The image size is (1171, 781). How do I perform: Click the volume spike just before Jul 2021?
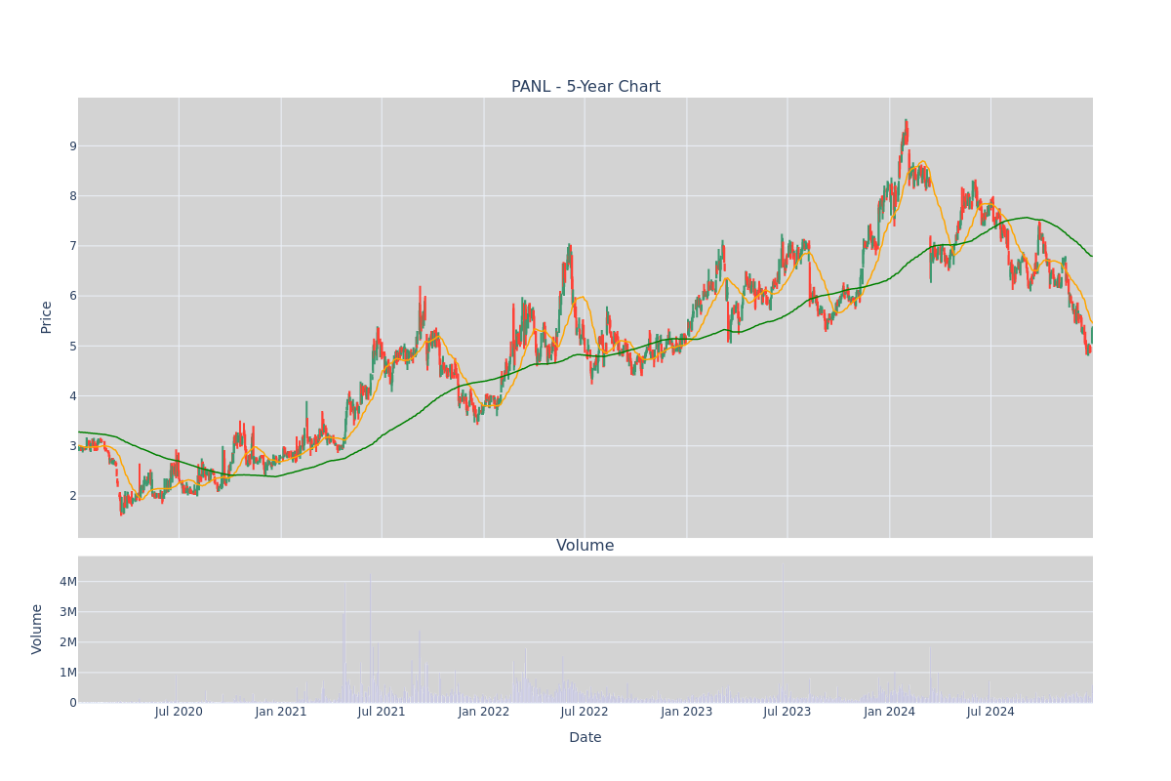(370, 638)
